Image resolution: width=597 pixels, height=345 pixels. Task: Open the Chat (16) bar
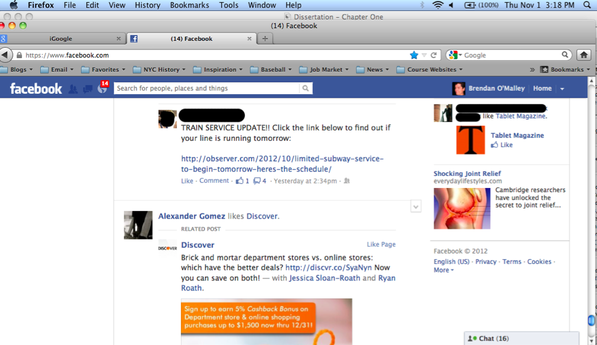(x=521, y=339)
